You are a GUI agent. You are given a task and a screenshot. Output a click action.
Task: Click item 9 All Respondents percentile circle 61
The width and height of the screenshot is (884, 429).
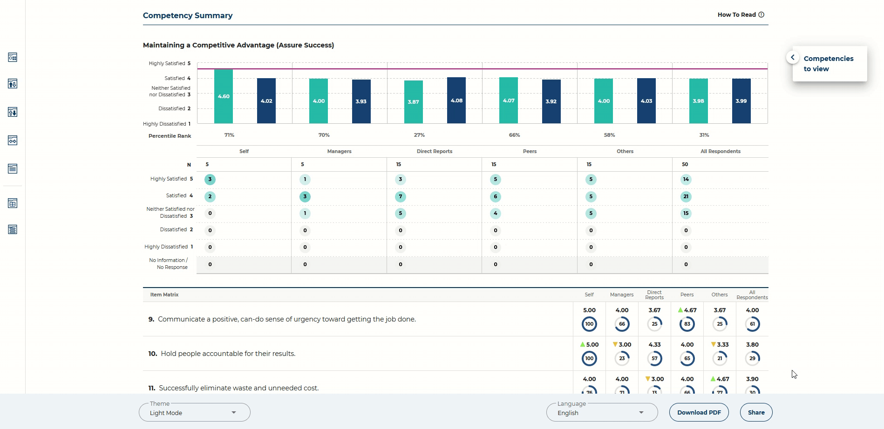752,324
